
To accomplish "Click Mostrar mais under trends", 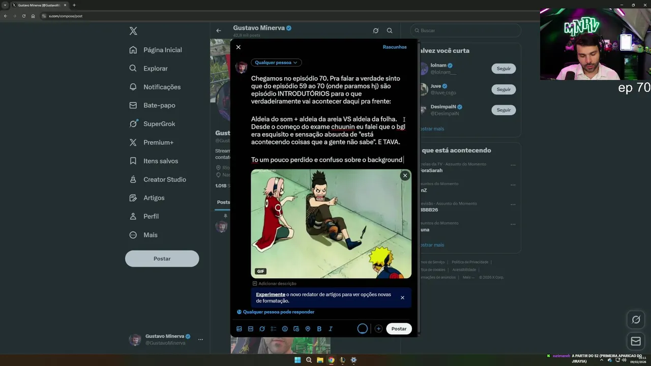I will 431,245.
